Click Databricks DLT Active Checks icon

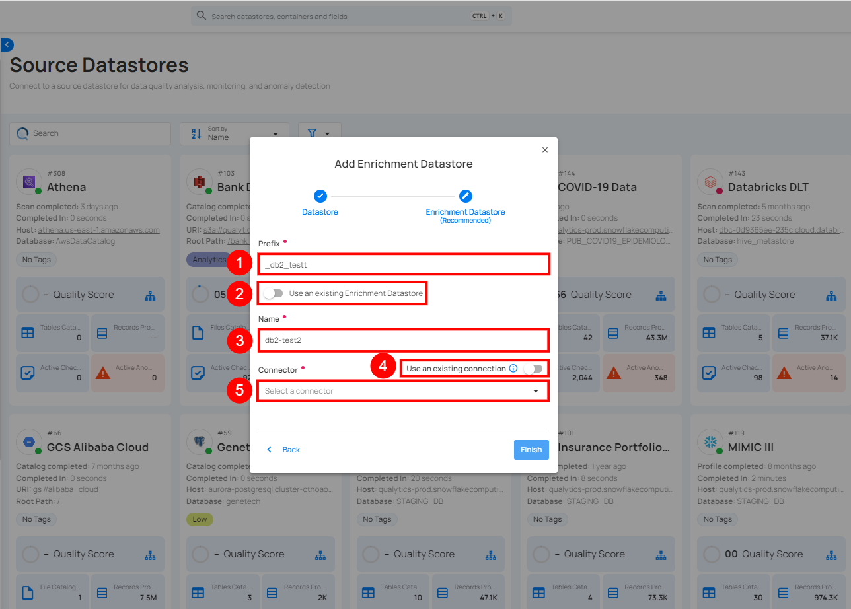coord(709,373)
